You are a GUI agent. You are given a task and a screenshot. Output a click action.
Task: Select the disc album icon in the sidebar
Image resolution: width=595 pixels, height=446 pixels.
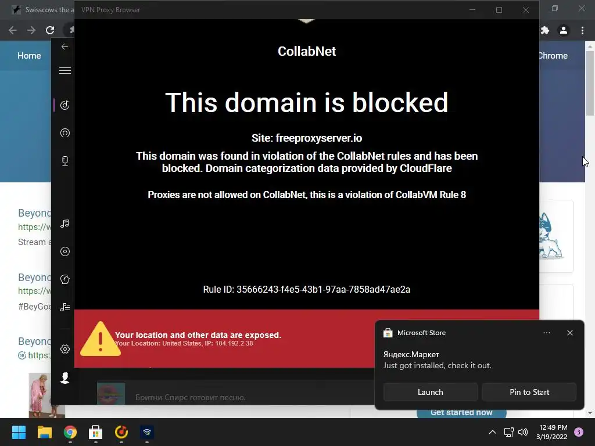point(65,251)
